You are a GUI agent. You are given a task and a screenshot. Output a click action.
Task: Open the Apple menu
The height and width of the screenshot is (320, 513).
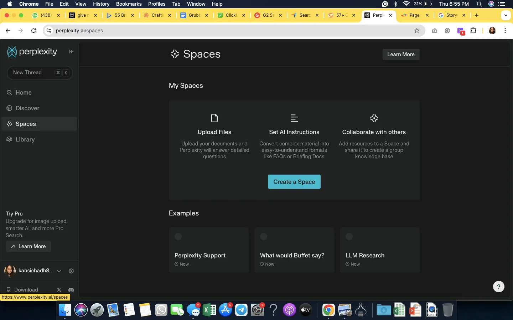[10, 4]
